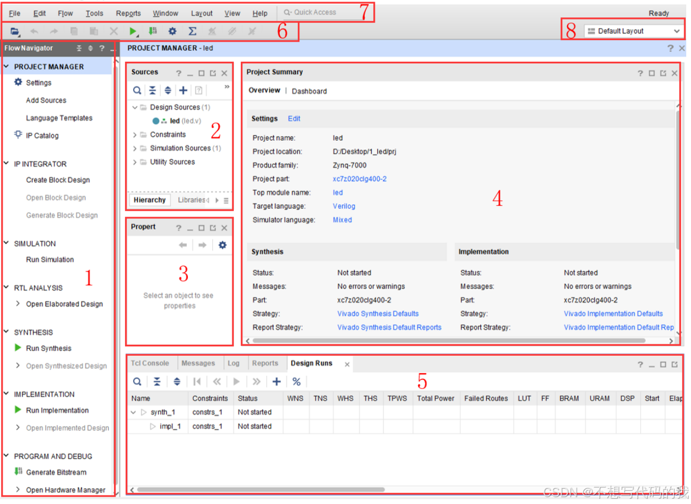Click the Mixed simulator language link
This screenshot has width=691, height=504.
[x=342, y=220]
